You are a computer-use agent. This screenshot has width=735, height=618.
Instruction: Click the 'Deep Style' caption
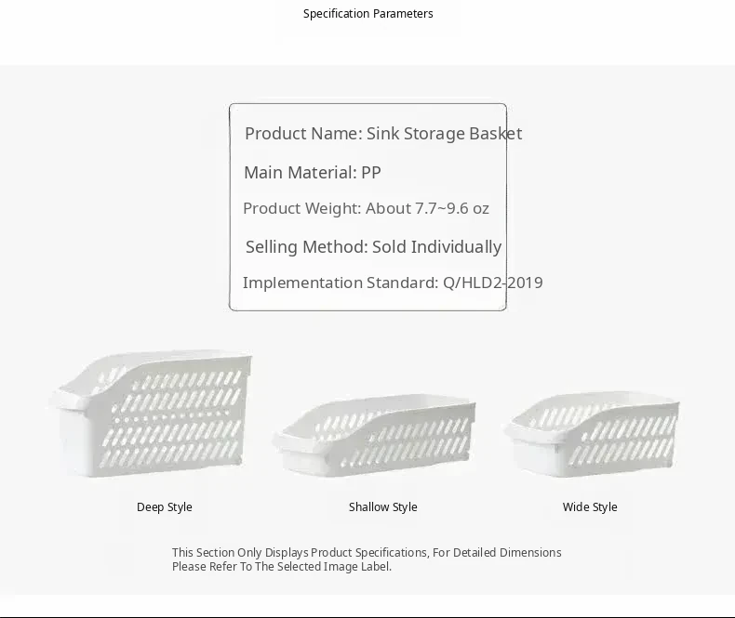(165, 507)
